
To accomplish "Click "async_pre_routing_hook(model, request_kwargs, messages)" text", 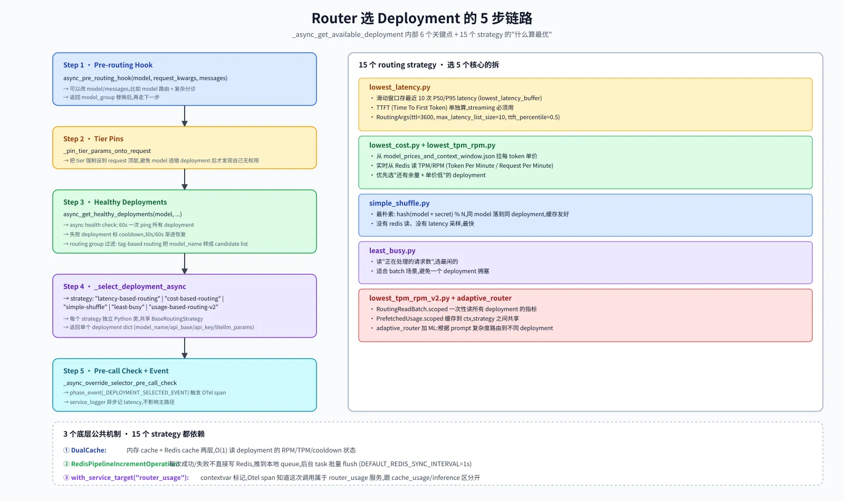I will 146,78.
